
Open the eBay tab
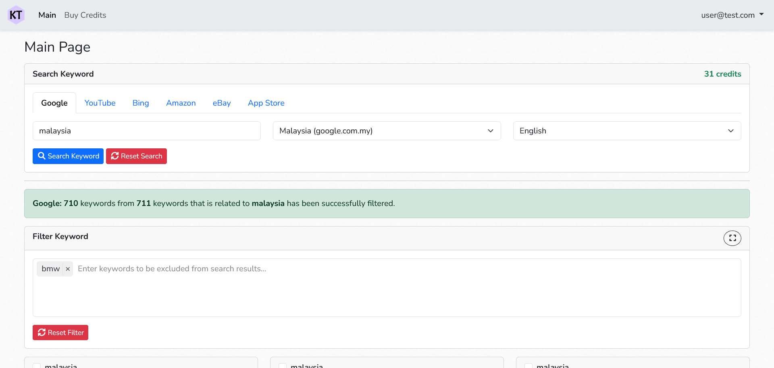tap(222, 103)
